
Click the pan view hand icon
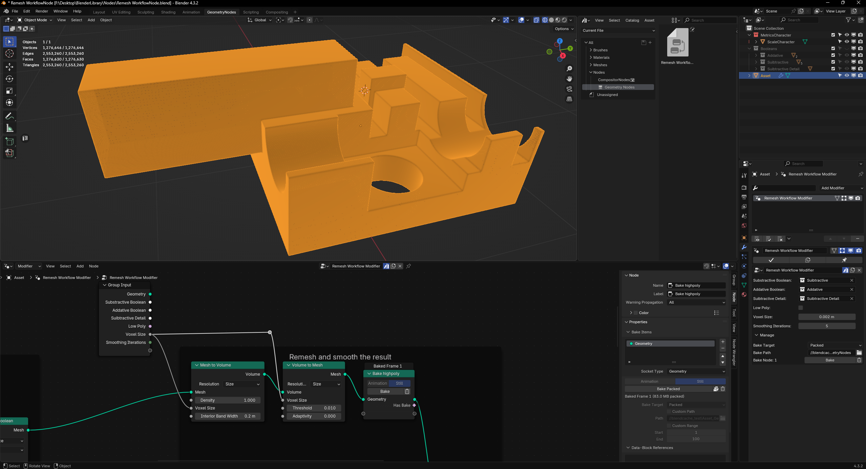pos(569,79)
